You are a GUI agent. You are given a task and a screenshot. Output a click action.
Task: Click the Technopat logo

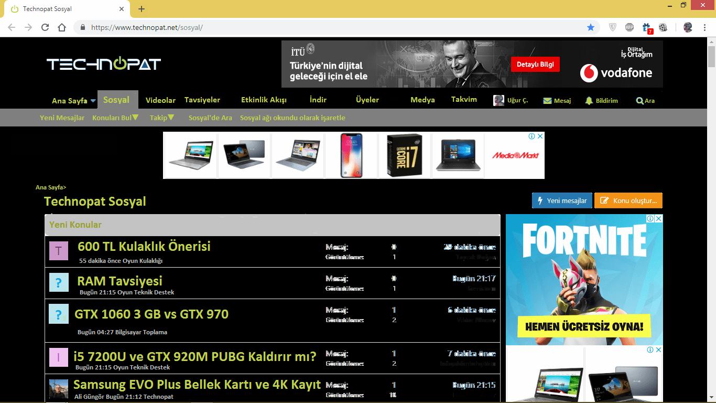[104, 64]
